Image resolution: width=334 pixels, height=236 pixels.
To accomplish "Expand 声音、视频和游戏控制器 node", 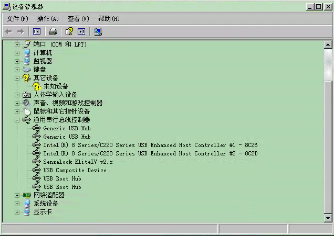I will (17, 104).
